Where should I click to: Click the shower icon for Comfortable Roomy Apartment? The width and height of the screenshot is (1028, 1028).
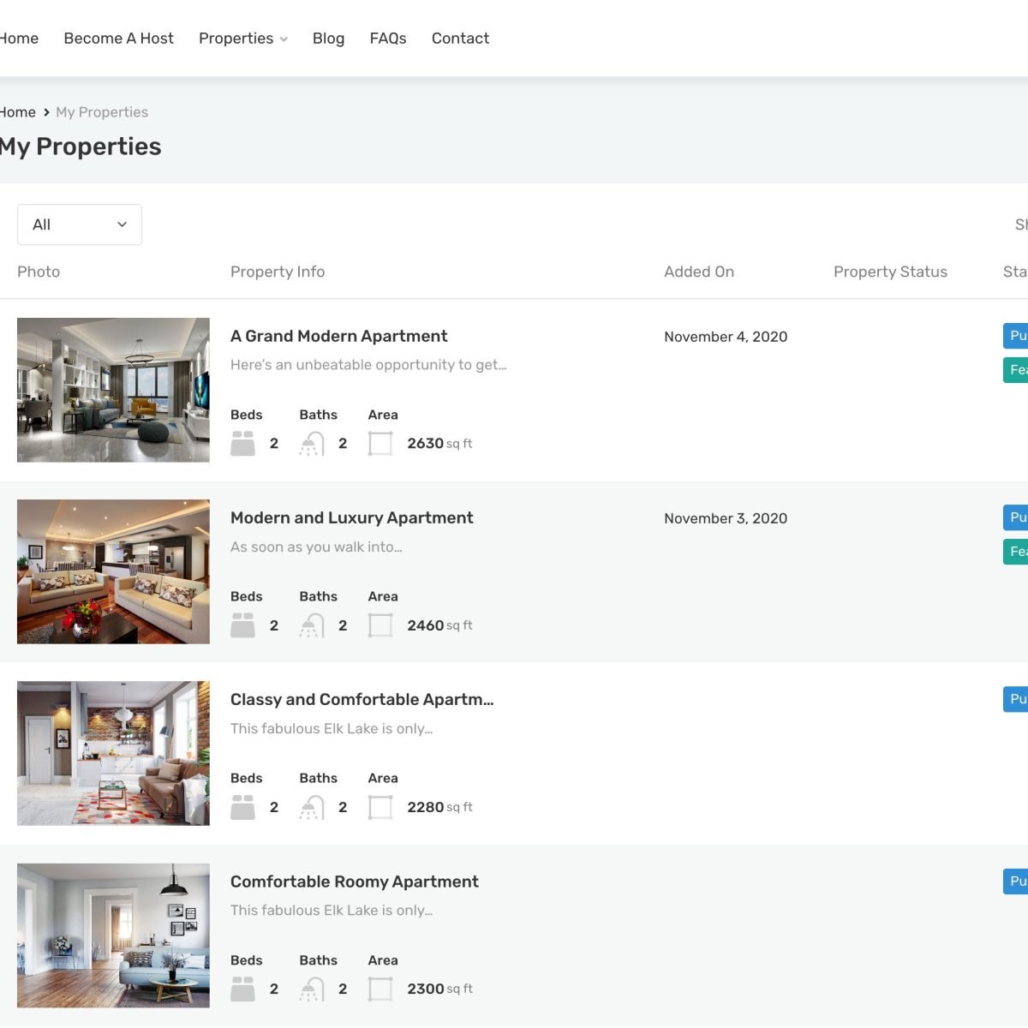(x=312, y=989)
